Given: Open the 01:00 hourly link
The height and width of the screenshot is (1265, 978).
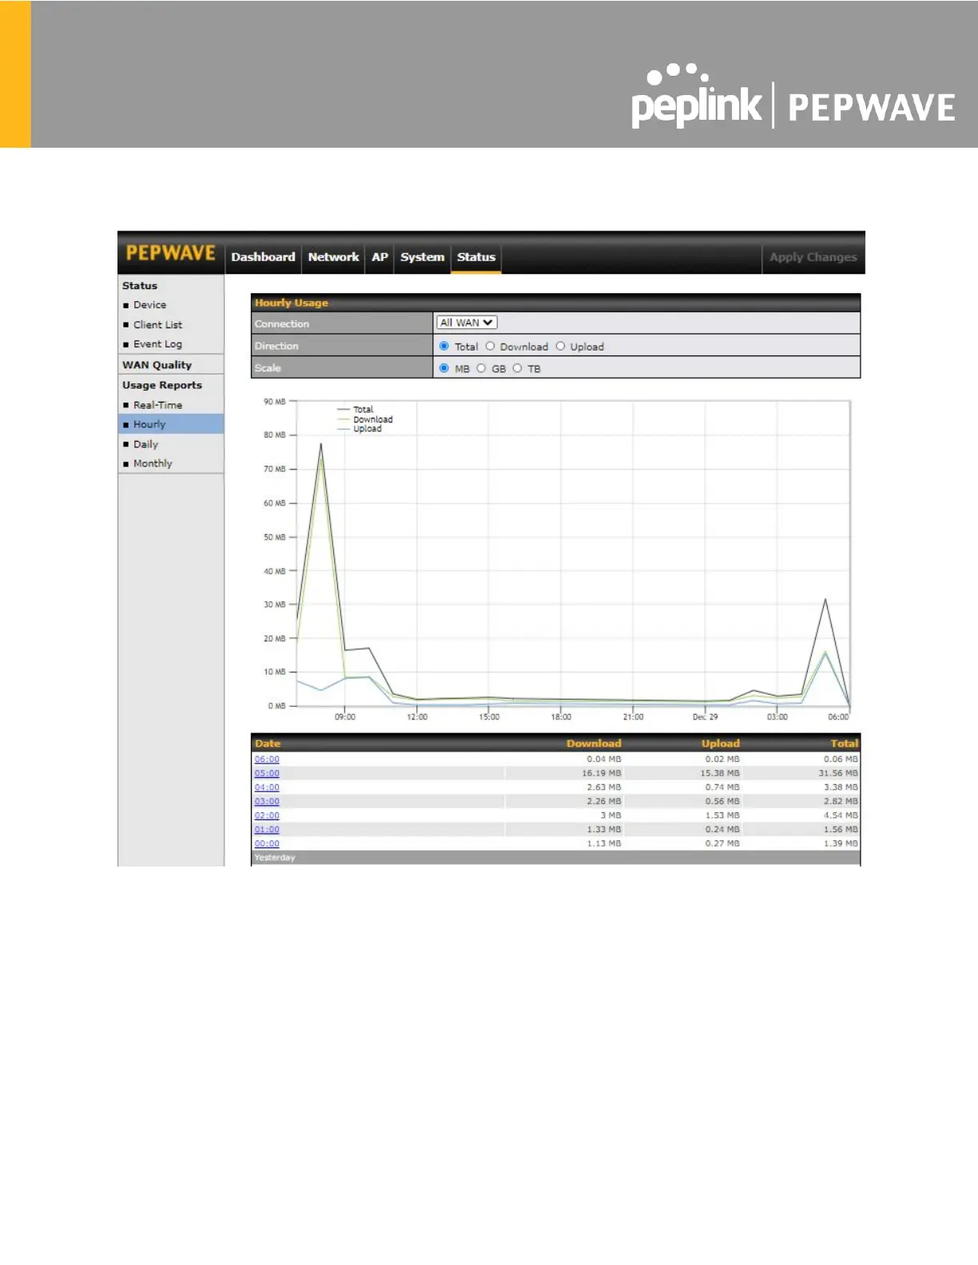Looking at the screenshot, I should (267, 830).
